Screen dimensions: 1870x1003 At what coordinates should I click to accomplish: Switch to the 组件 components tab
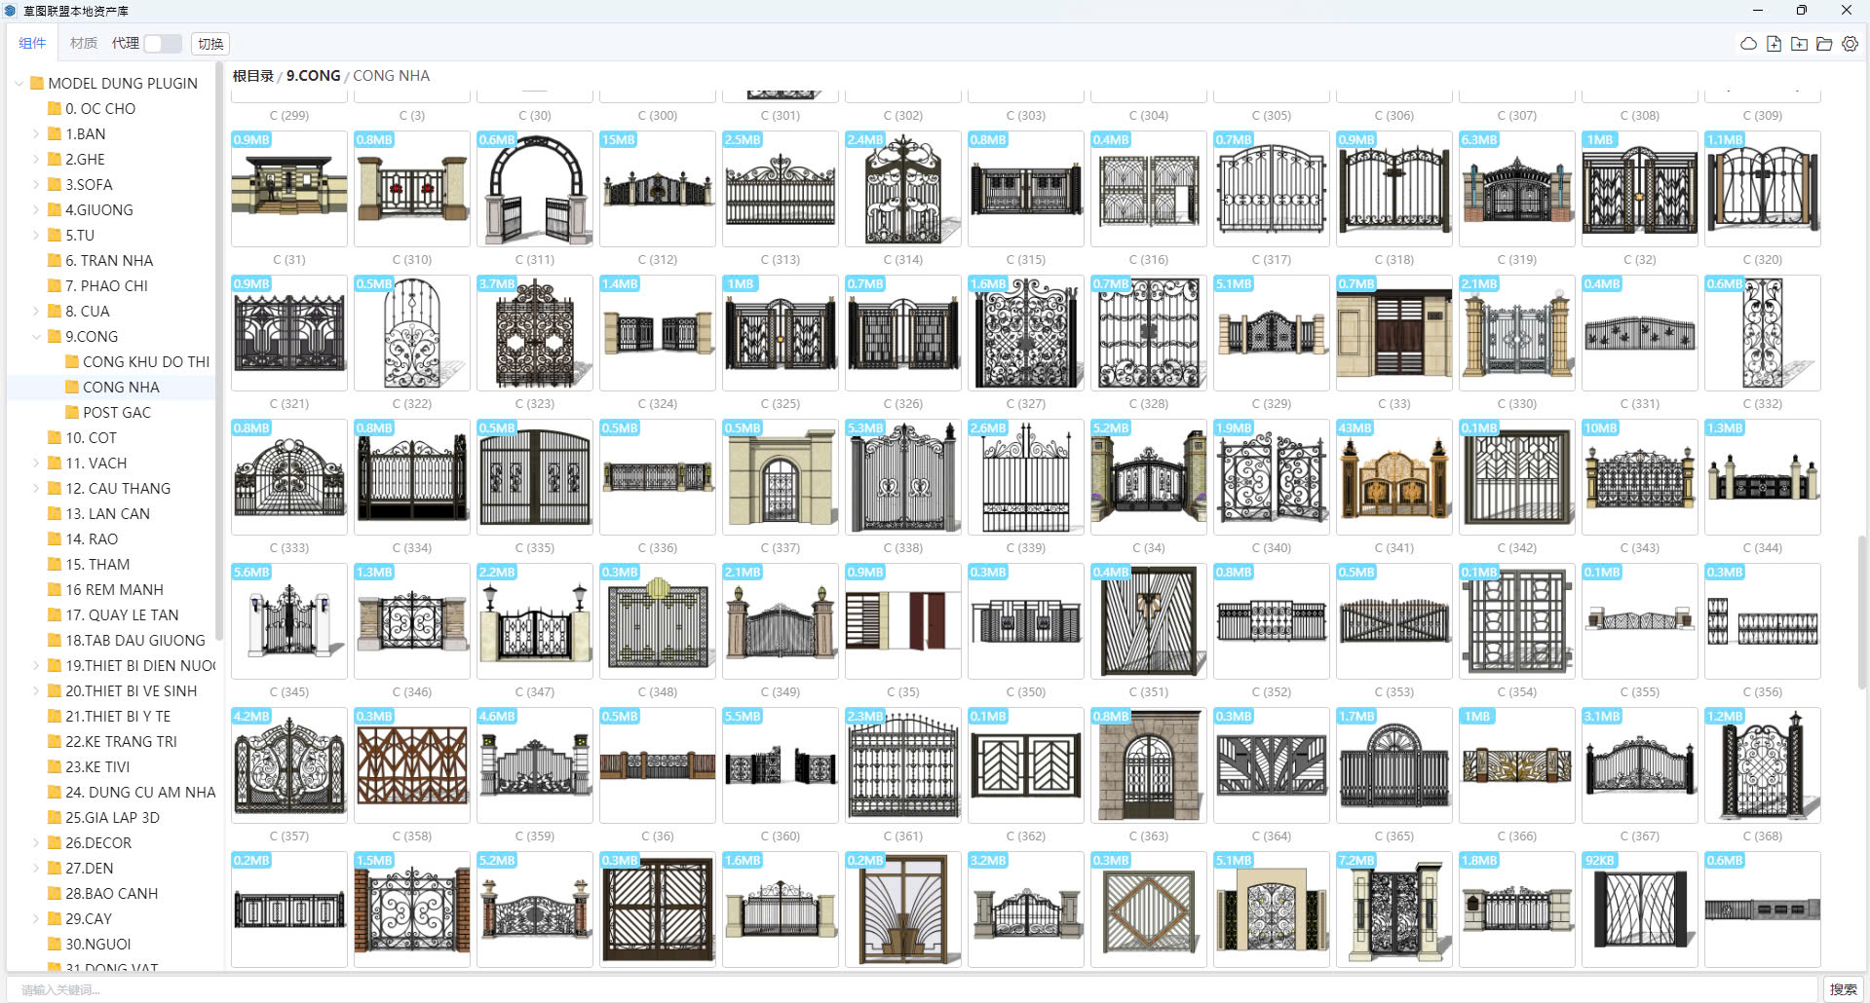(32, 44)
